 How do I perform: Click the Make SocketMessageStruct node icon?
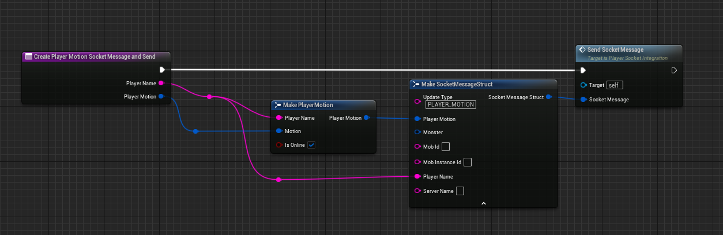point(416,84)
